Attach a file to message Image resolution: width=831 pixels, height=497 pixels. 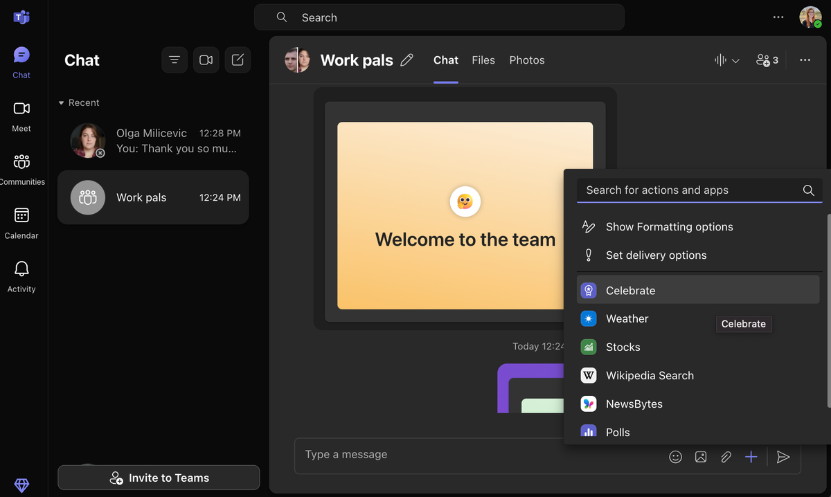(726, 457)
